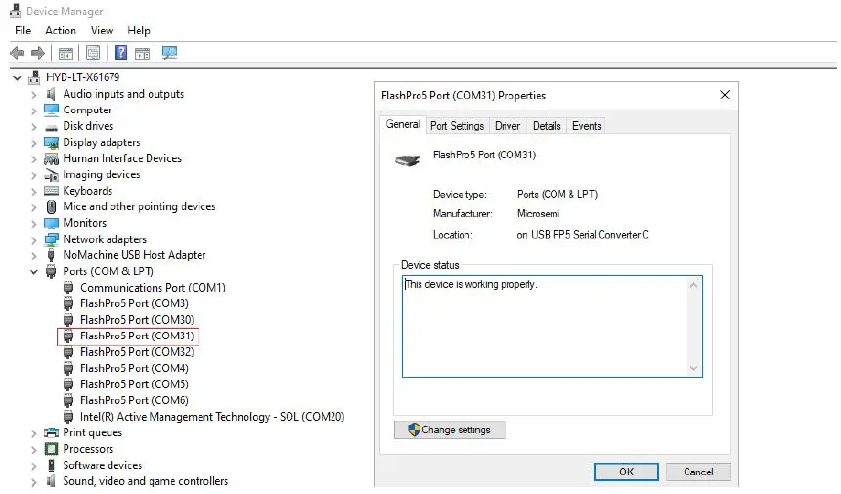Screen dimensions: 841x494
Task: Switch to the Details tab
Action: [x=547, y=126]
